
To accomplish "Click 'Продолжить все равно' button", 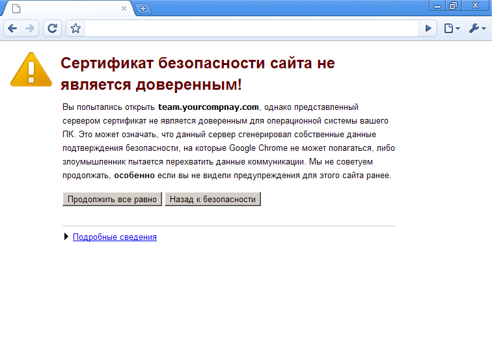I will click(x=112, y=199).
